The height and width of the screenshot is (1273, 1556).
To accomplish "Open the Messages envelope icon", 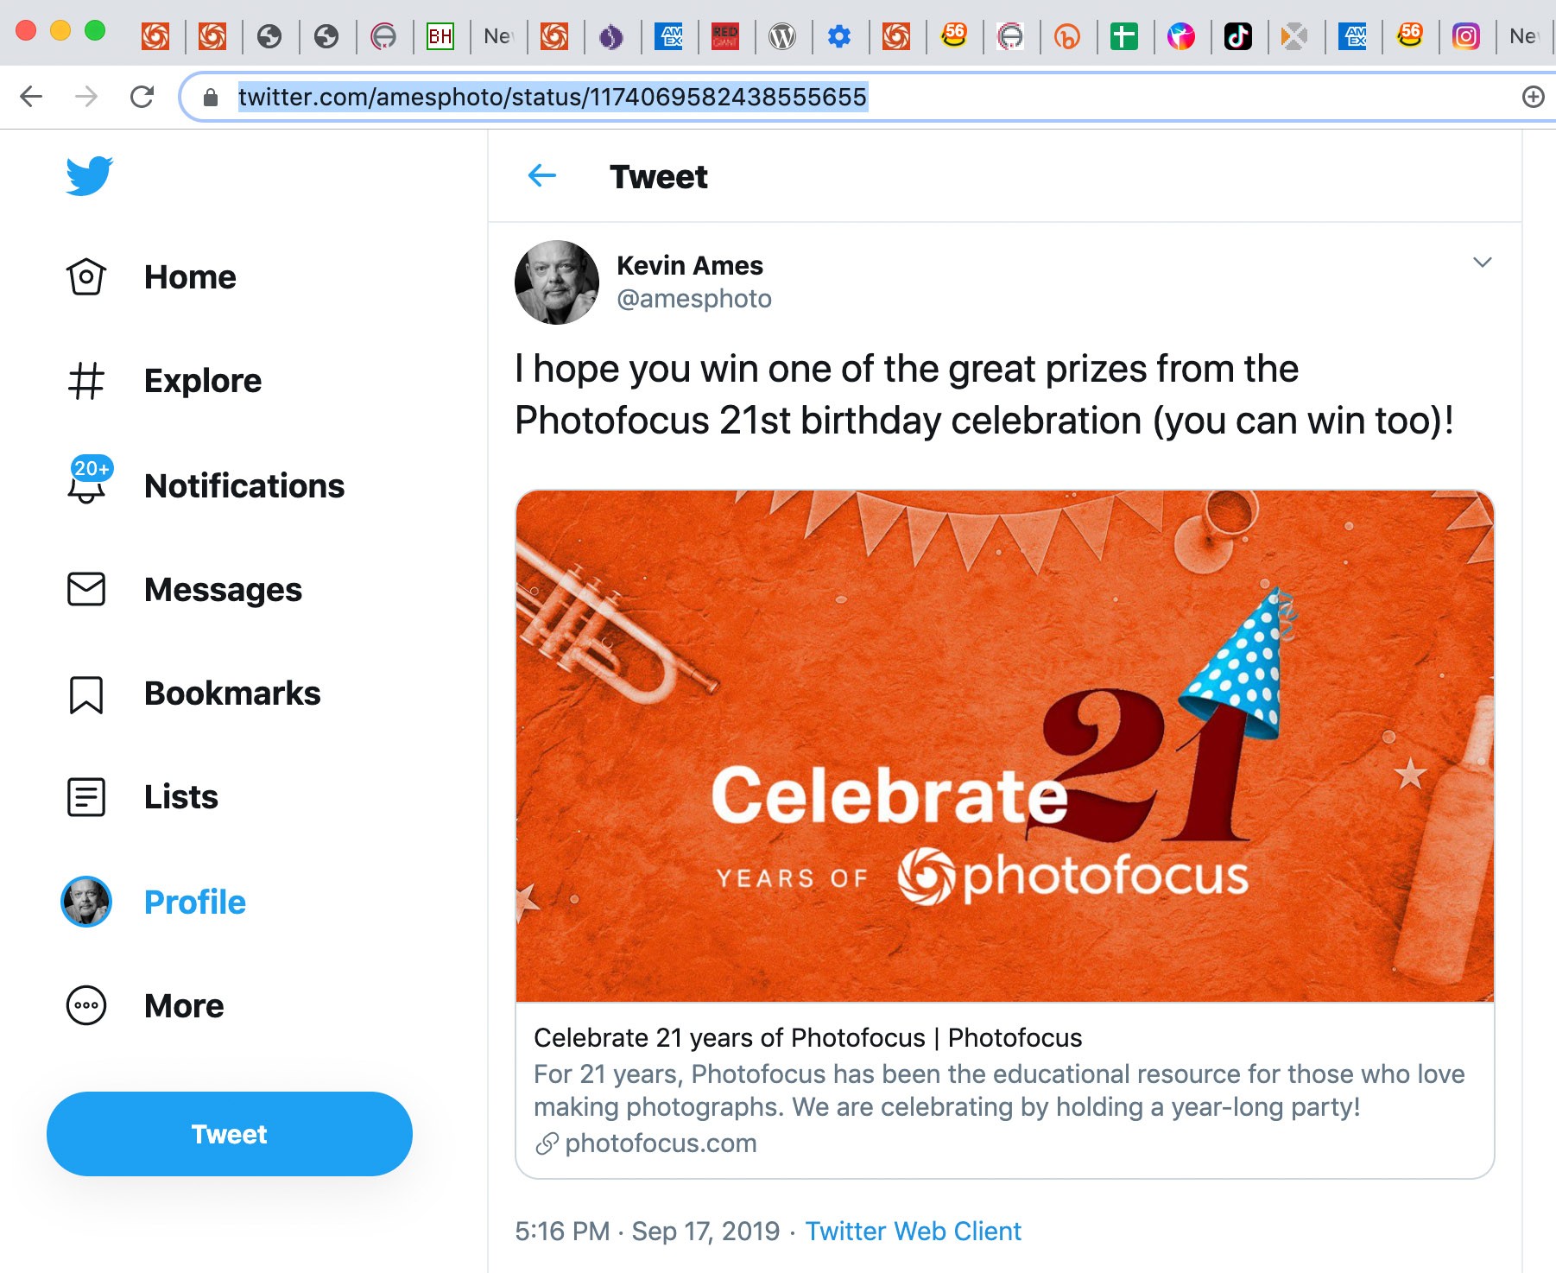I will pos(86,589).
